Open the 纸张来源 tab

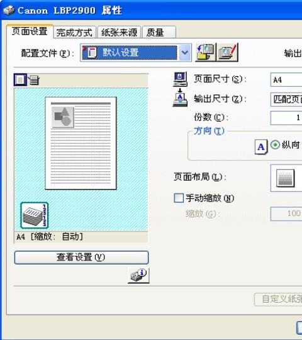point(119,33)
